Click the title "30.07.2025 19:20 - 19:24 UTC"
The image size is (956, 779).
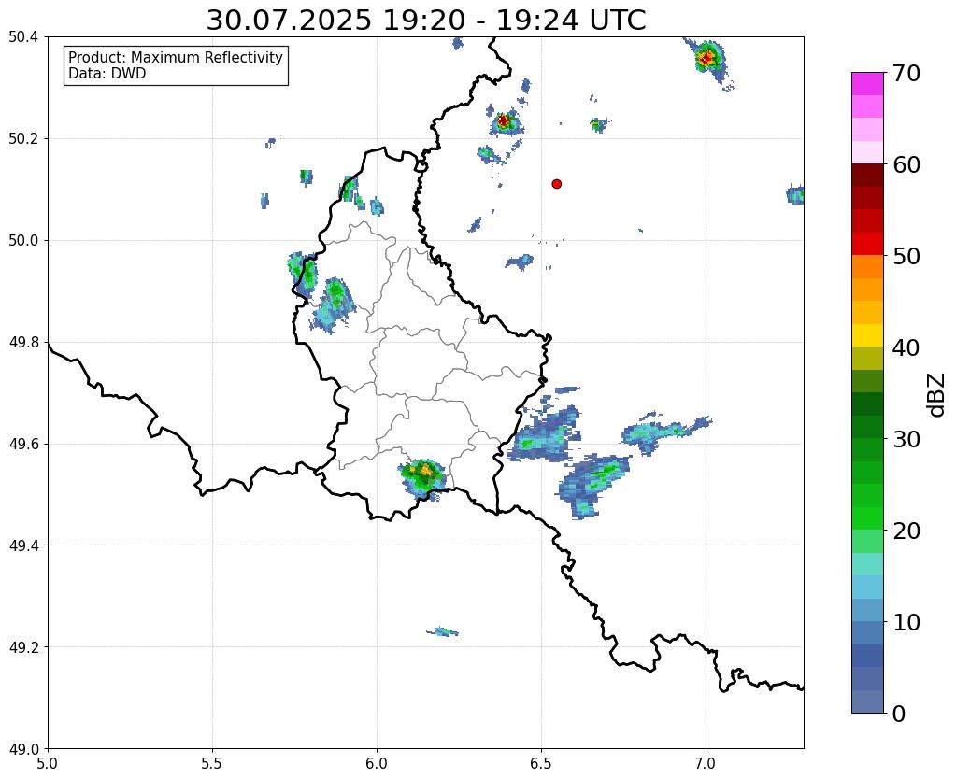pyautogui.click(x=425, y=21)
